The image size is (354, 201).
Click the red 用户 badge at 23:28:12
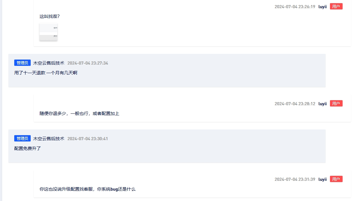(x=336, y=103)
